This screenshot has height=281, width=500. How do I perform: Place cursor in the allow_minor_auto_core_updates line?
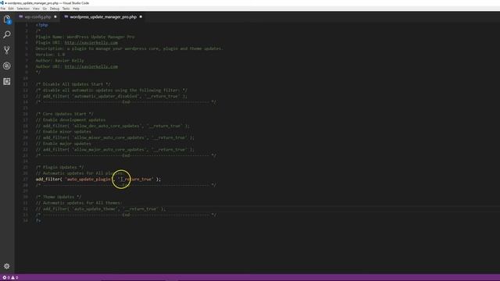click(x=115, y=137)
